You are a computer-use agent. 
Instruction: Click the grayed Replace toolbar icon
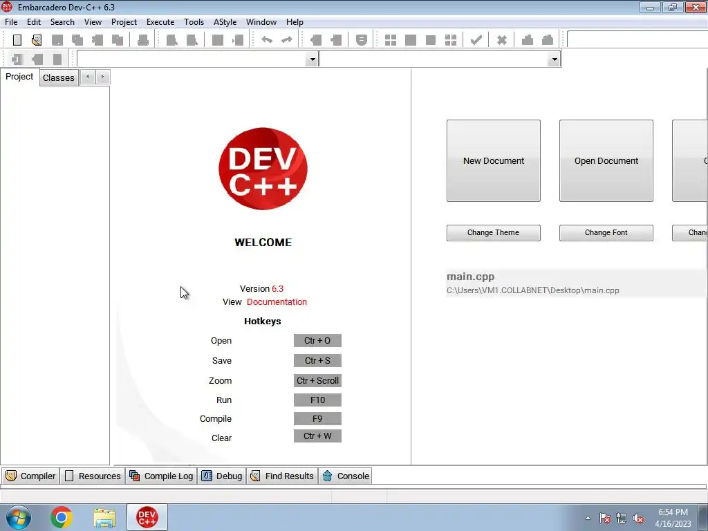[x=192, y=40]
